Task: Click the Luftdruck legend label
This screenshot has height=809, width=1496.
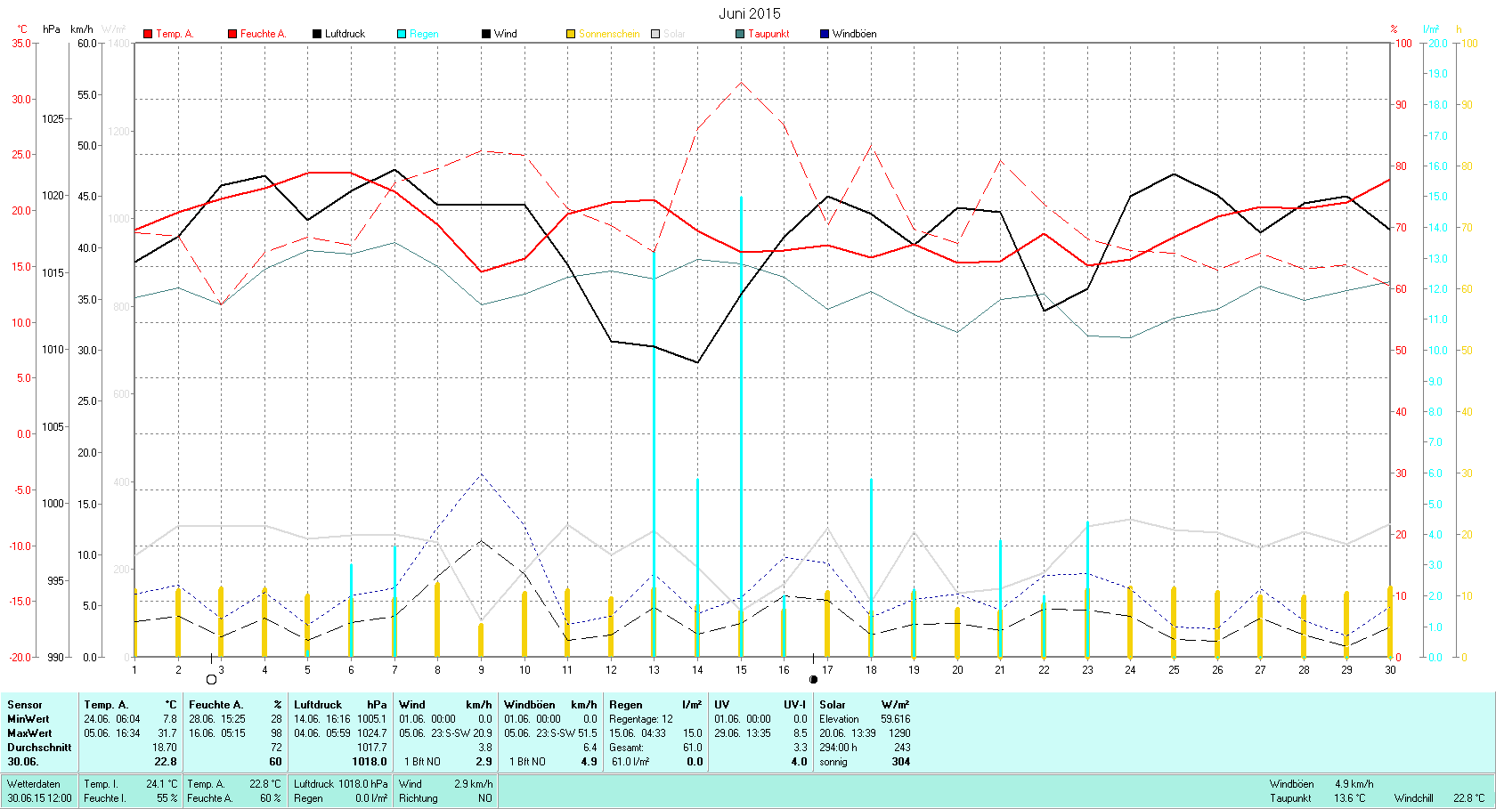Action: [x=346, y=34]
